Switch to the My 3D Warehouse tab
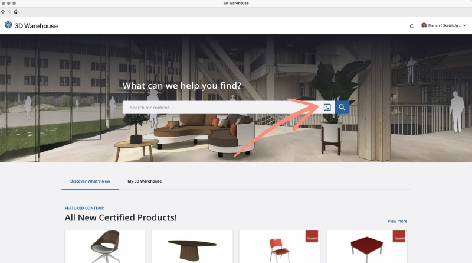This screenshot has height=263, width=472. coord(145,181)
